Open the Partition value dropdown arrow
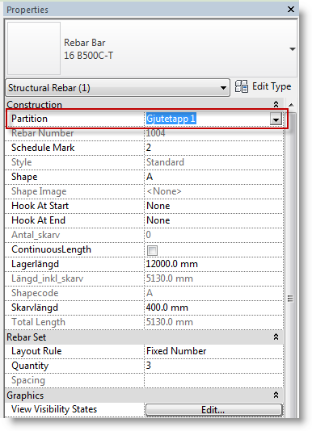Viewport: 312px width, 431px height. pyautogui.click(x=276, y=119)
